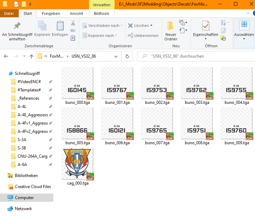Customize quick access toolbar dropdown
The image size is (255, 217).
coord(30,4)
